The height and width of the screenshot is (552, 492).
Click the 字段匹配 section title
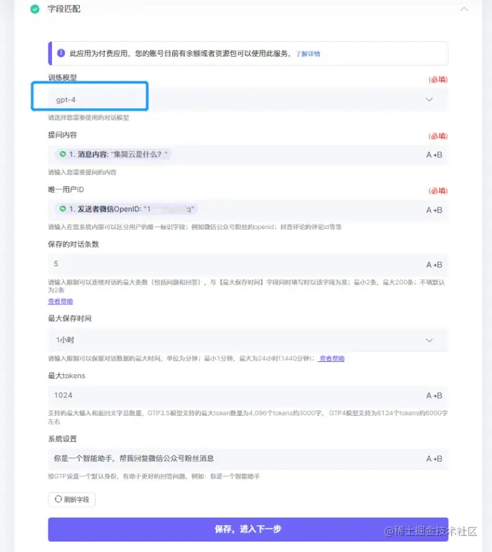pyautogui.click(x=64, y=9)
